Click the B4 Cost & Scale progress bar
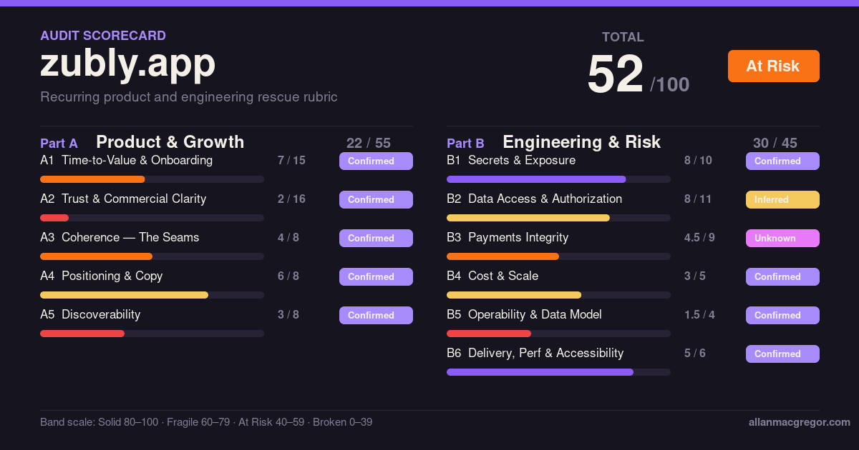 [514, 295]
